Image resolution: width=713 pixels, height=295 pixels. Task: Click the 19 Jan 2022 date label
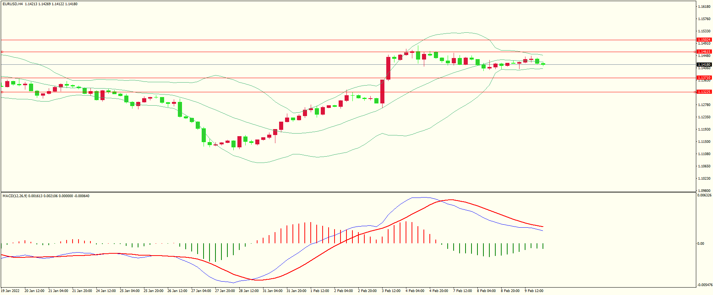coord(10,291)
